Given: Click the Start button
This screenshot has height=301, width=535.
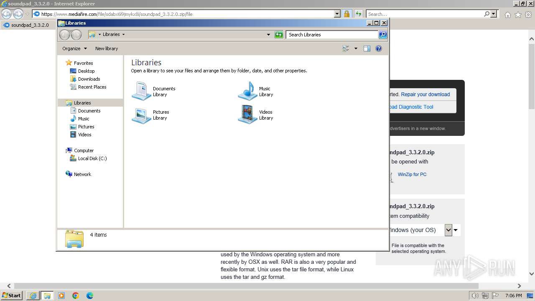Looking at the screenshot, I should pyautogui.click(x=12, y=296).
